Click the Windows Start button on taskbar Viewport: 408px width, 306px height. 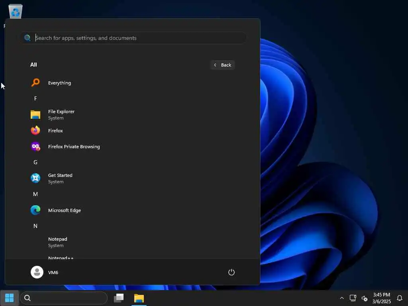coord(10,298)
